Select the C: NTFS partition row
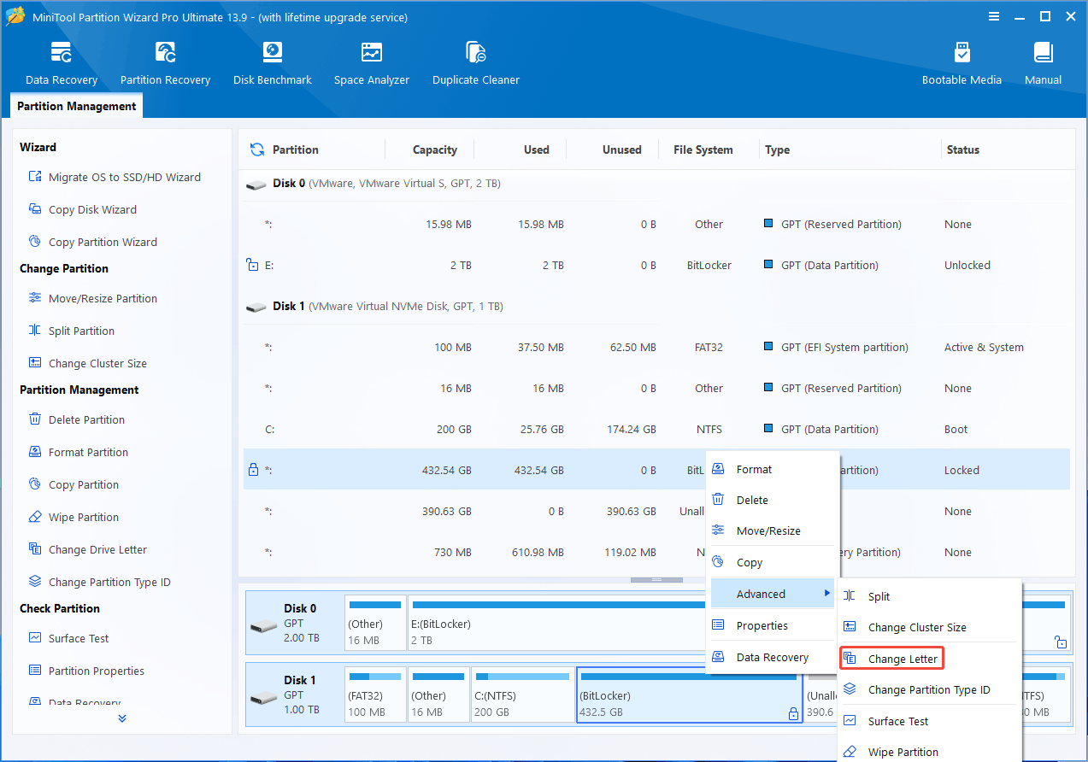 [x=656, y=430]
